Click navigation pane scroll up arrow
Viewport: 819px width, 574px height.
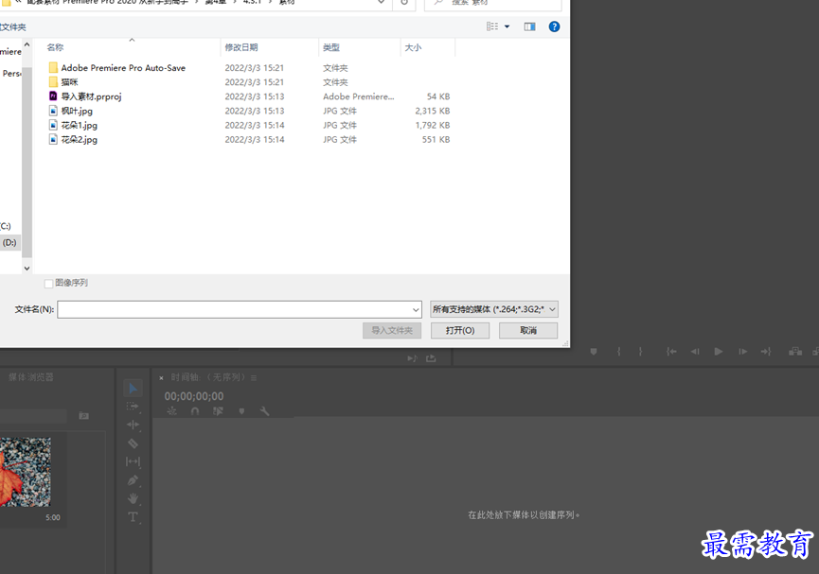pos(27,44)
